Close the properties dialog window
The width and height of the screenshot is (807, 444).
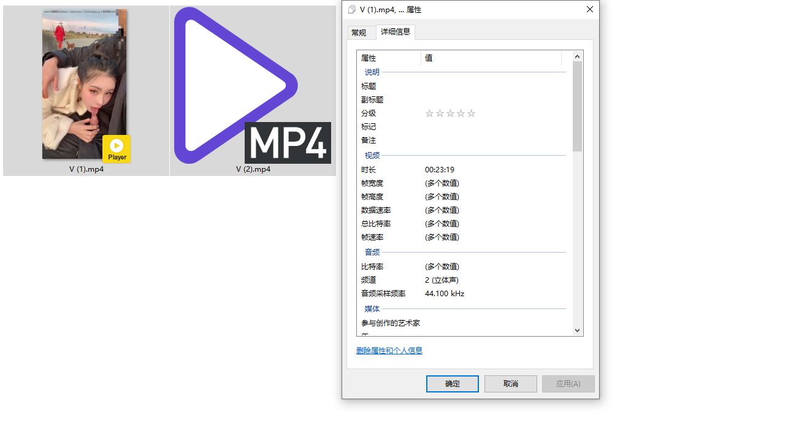[589, 10]
